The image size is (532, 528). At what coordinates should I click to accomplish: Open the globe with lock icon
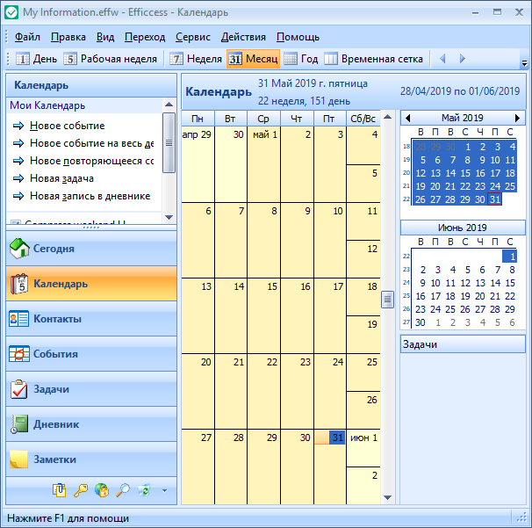[x=102, y=490]
